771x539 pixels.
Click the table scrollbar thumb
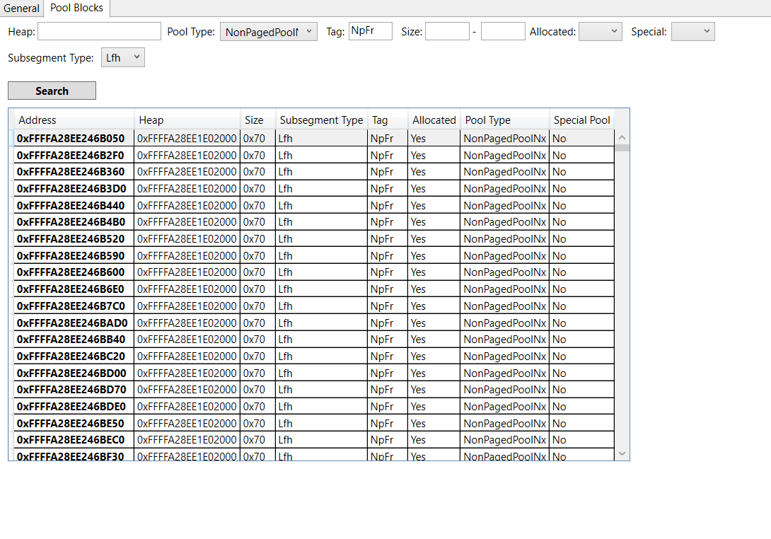[x=622, y=148]
